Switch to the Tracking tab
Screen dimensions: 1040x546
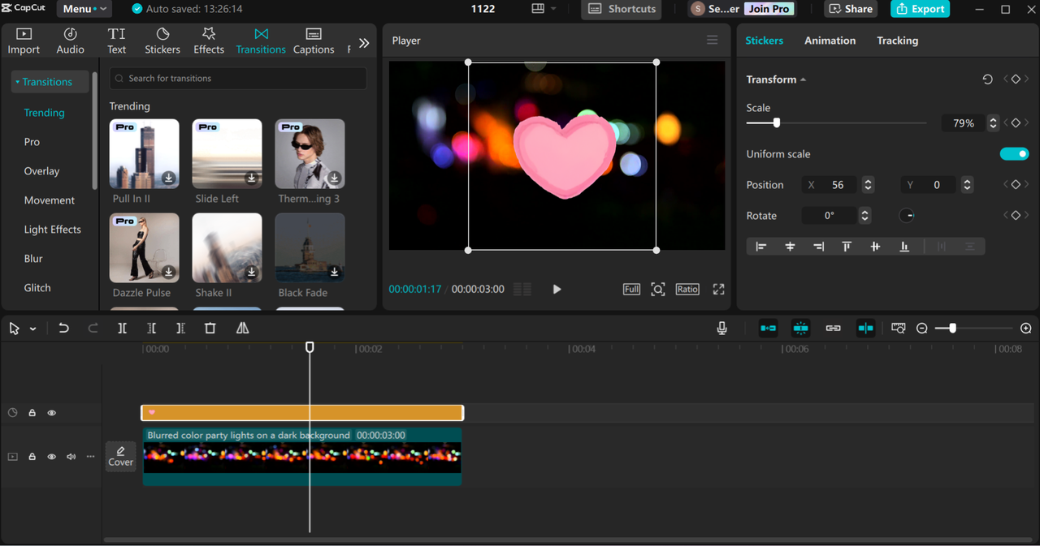[x=897, y=41]
